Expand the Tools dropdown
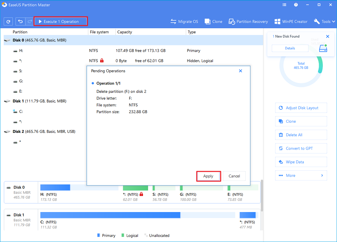Viewport: 337px width, 242px height. point(325,22)
